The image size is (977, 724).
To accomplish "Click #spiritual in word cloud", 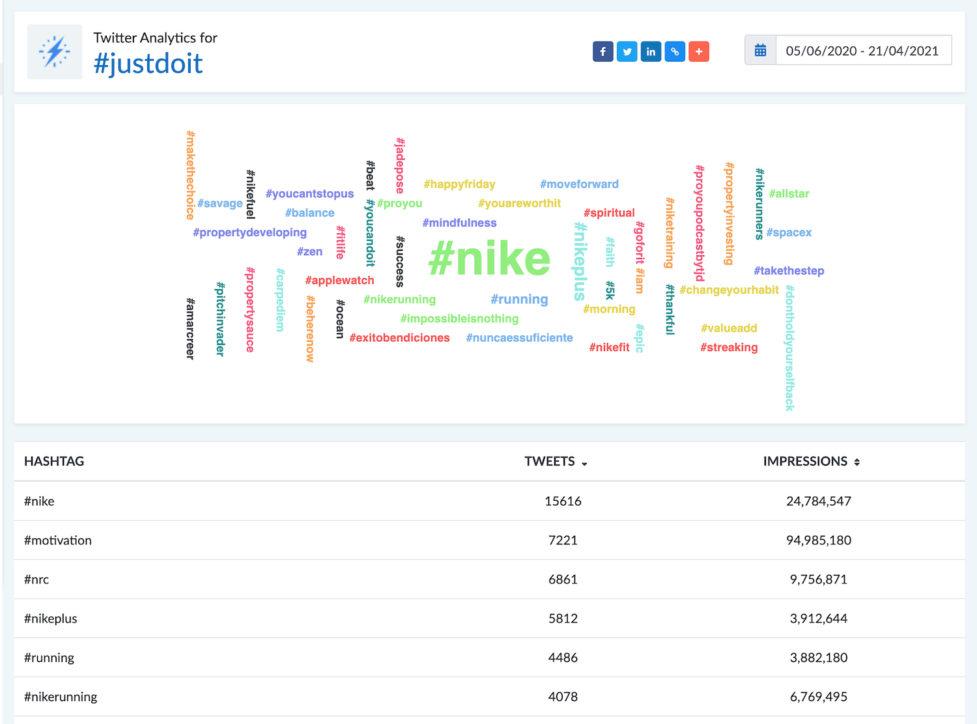I will click(609, 213).
